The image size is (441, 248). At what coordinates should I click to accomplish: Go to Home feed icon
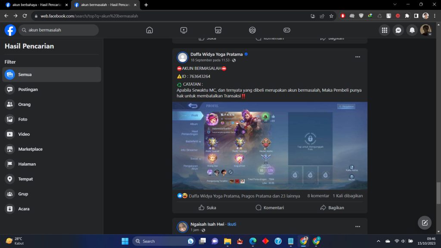[x=149, y=30]
